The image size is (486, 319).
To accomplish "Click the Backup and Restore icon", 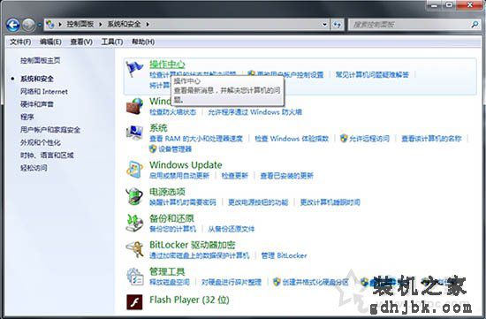I will click(x=134, y=223).
